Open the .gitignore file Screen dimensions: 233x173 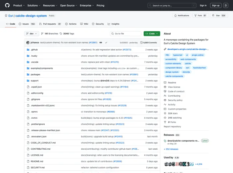35,99
